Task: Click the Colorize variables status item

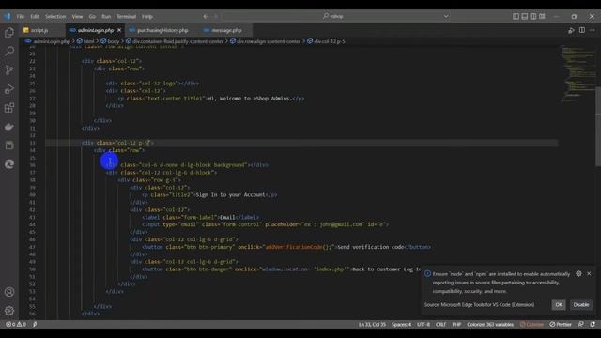Action: 490,324
